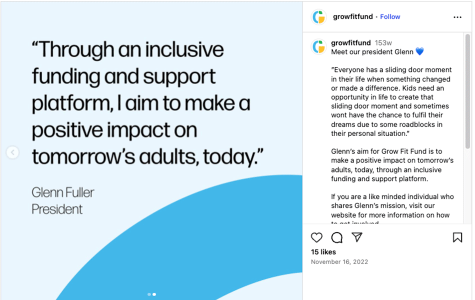Click the quote text on the slide image
This screenshot has height=300, width=475.
140,103
